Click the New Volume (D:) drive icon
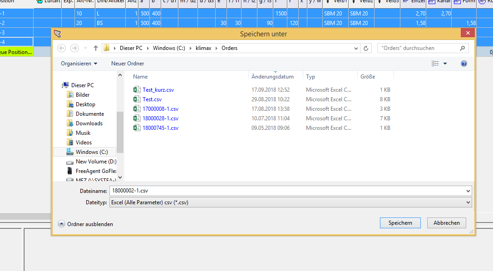This screenshot has width=493, height=271. click(x=70, y=162)
